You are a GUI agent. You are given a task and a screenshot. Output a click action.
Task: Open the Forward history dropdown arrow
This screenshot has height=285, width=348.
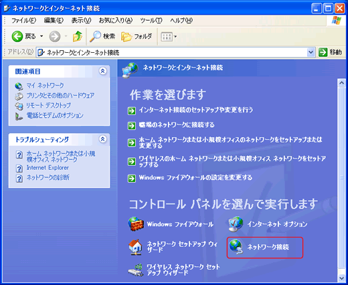[x=66, y=36]
